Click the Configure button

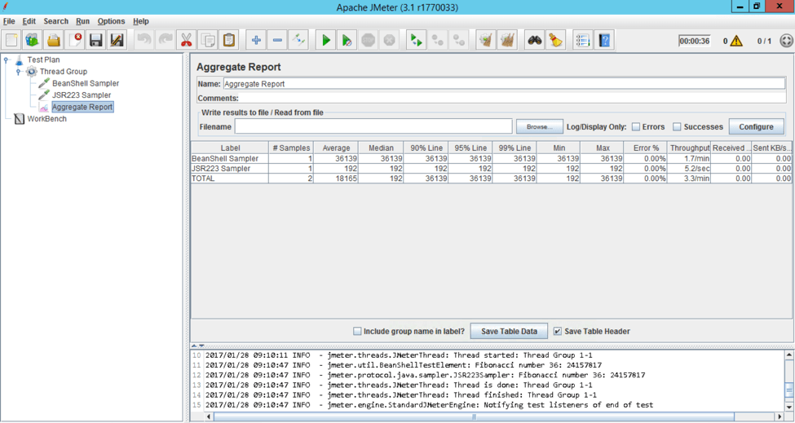pyautogui.click(x=756, y=127)
